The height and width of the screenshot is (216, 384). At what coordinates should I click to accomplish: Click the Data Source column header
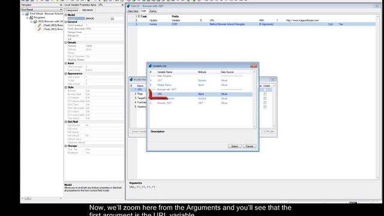pyautogui.click(x=227, y=72)
